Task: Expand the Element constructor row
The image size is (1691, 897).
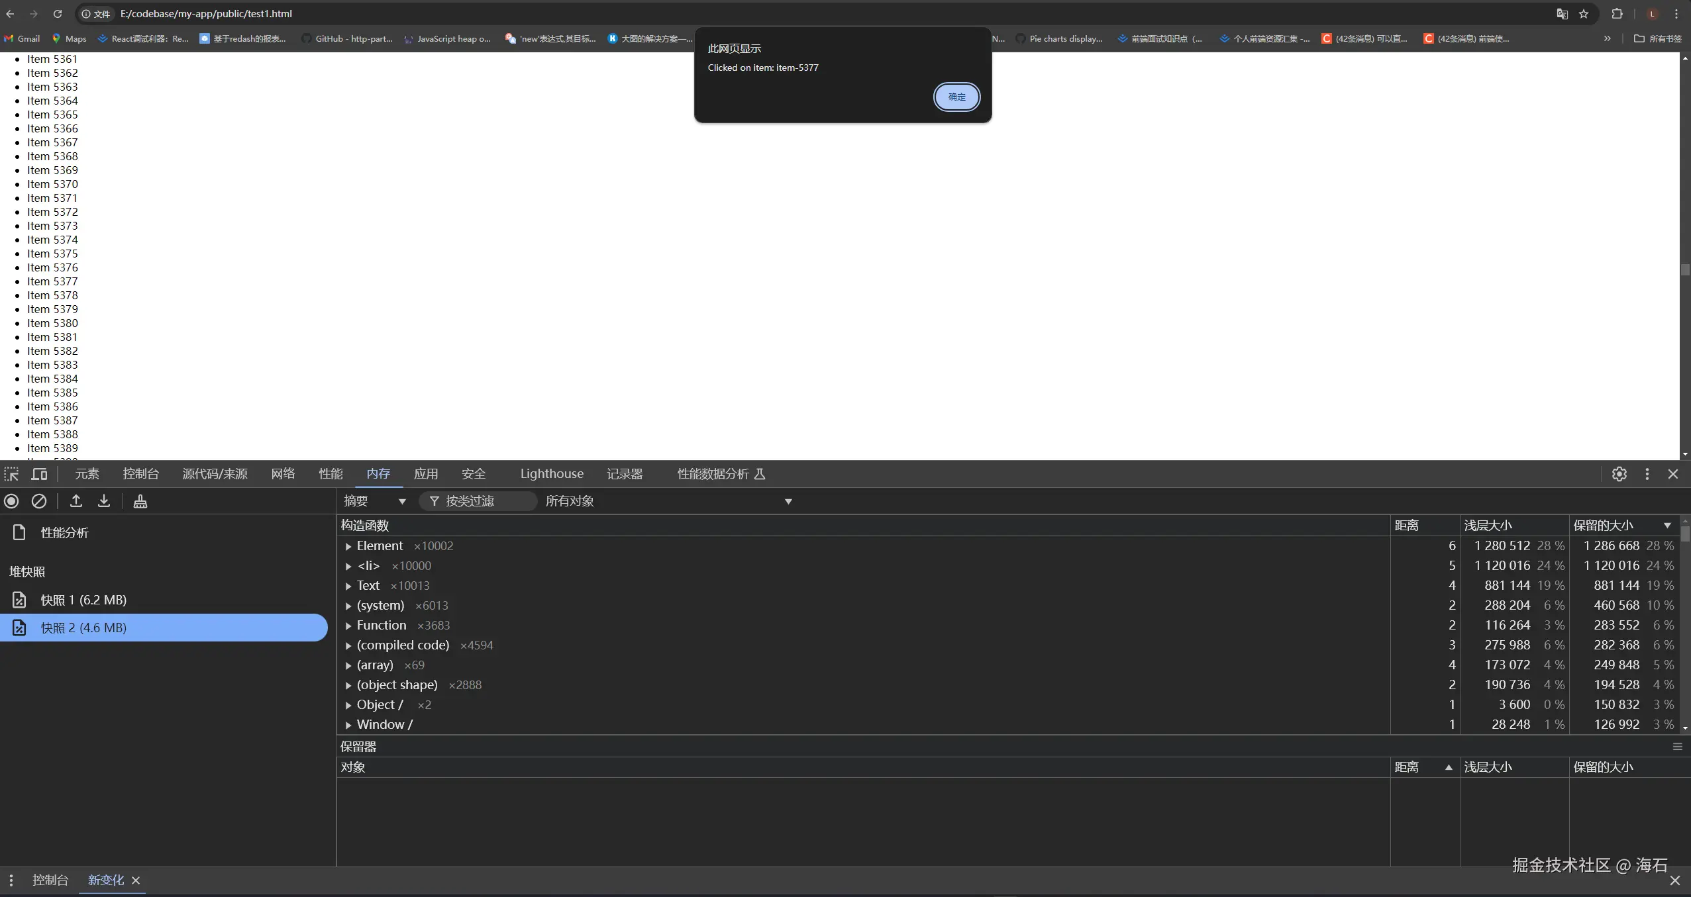Action: pyautogui.click(x=348, y=546)
